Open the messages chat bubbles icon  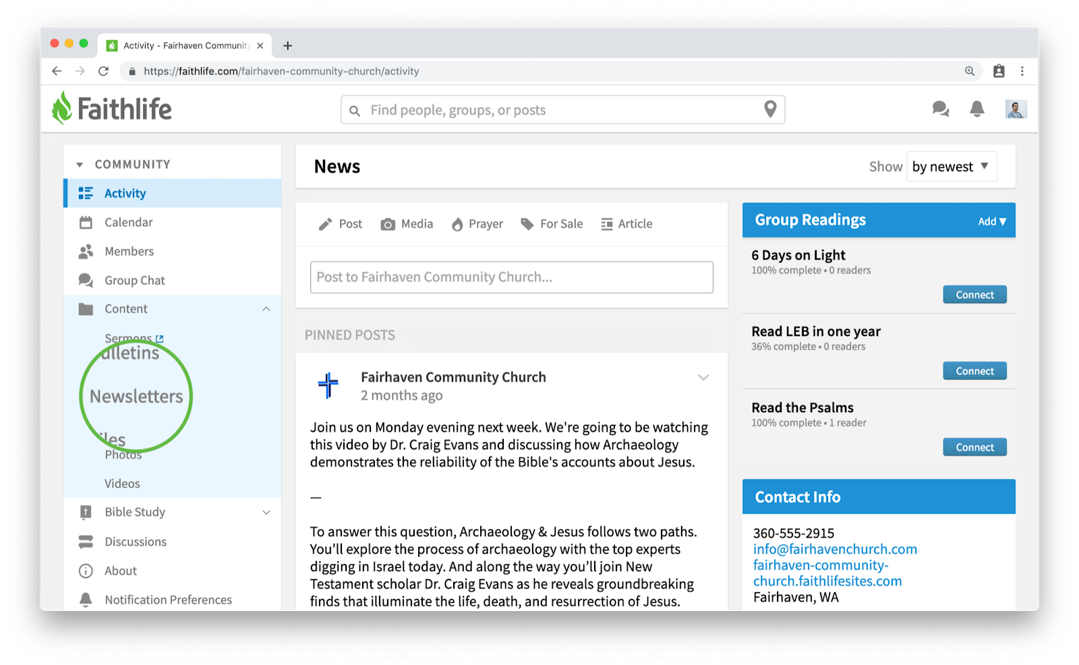pos(940,109)
